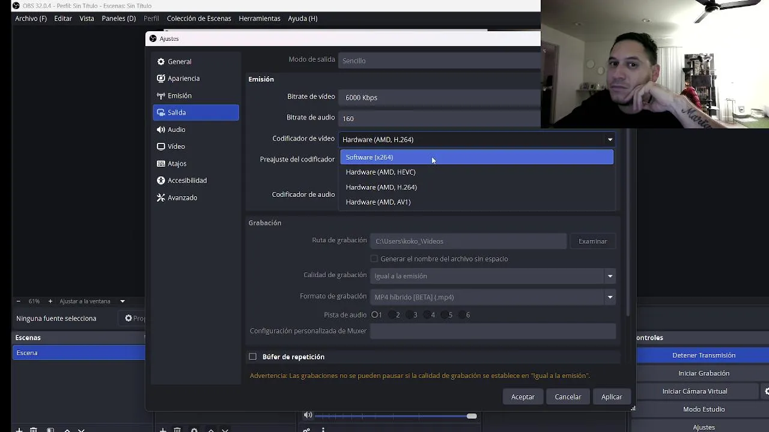Open the Perfil menu
The image size is (769, 432).
[x=151, y=19]
